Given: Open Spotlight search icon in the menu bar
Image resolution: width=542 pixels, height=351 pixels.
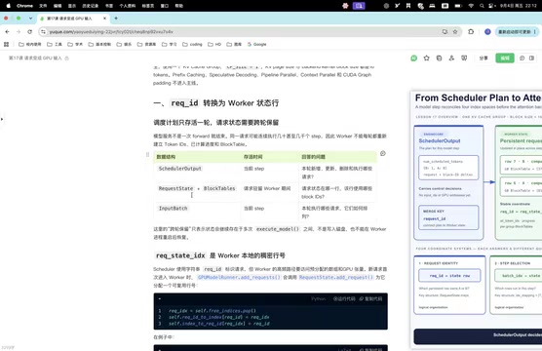Looking at the screenshot, I should pyautogui.click(x=482, y=6).
